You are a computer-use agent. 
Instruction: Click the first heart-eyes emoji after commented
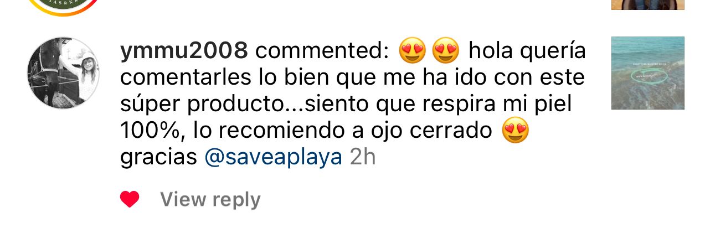point(413,51)
